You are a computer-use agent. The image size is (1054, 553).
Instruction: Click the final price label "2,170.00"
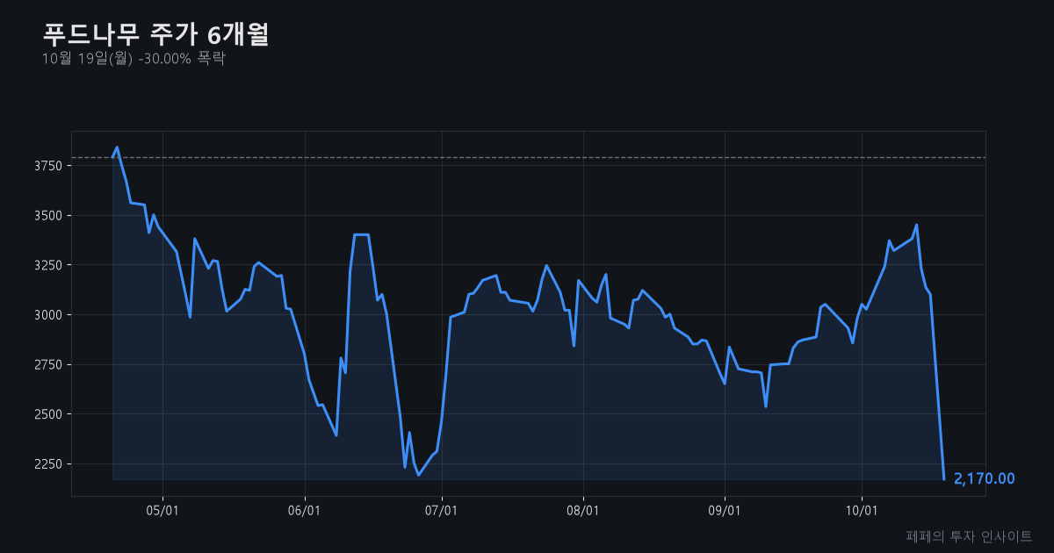point(985,478)
